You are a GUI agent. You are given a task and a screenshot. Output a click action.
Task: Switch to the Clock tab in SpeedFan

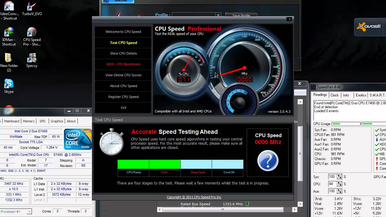pos(334,95)
